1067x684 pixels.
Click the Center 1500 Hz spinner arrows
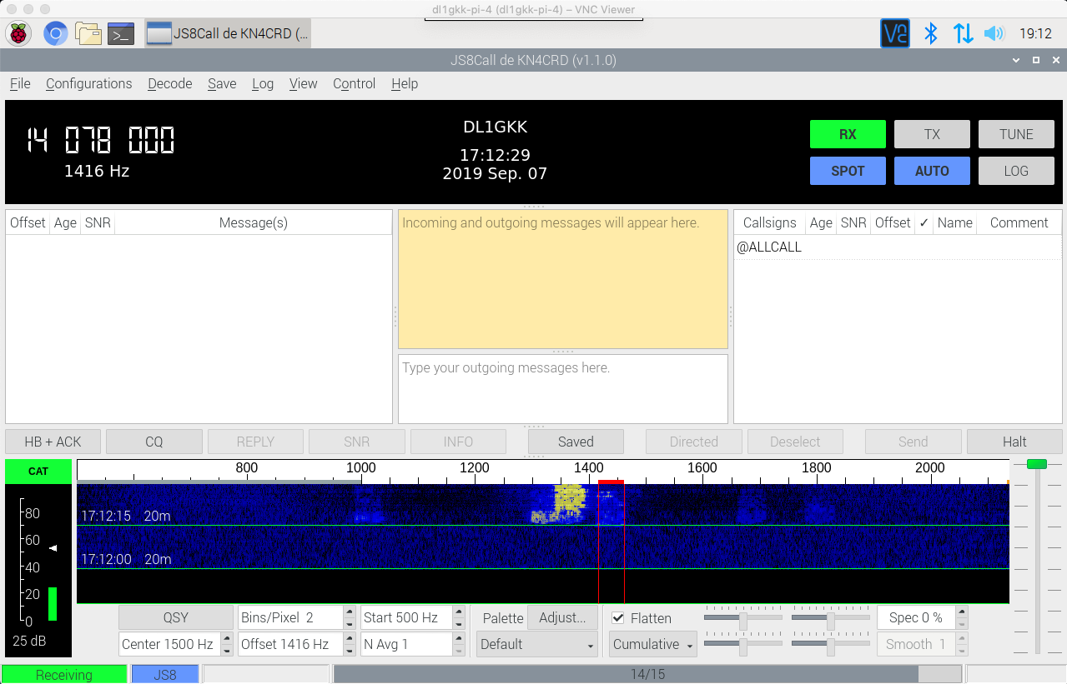(227, 644)
